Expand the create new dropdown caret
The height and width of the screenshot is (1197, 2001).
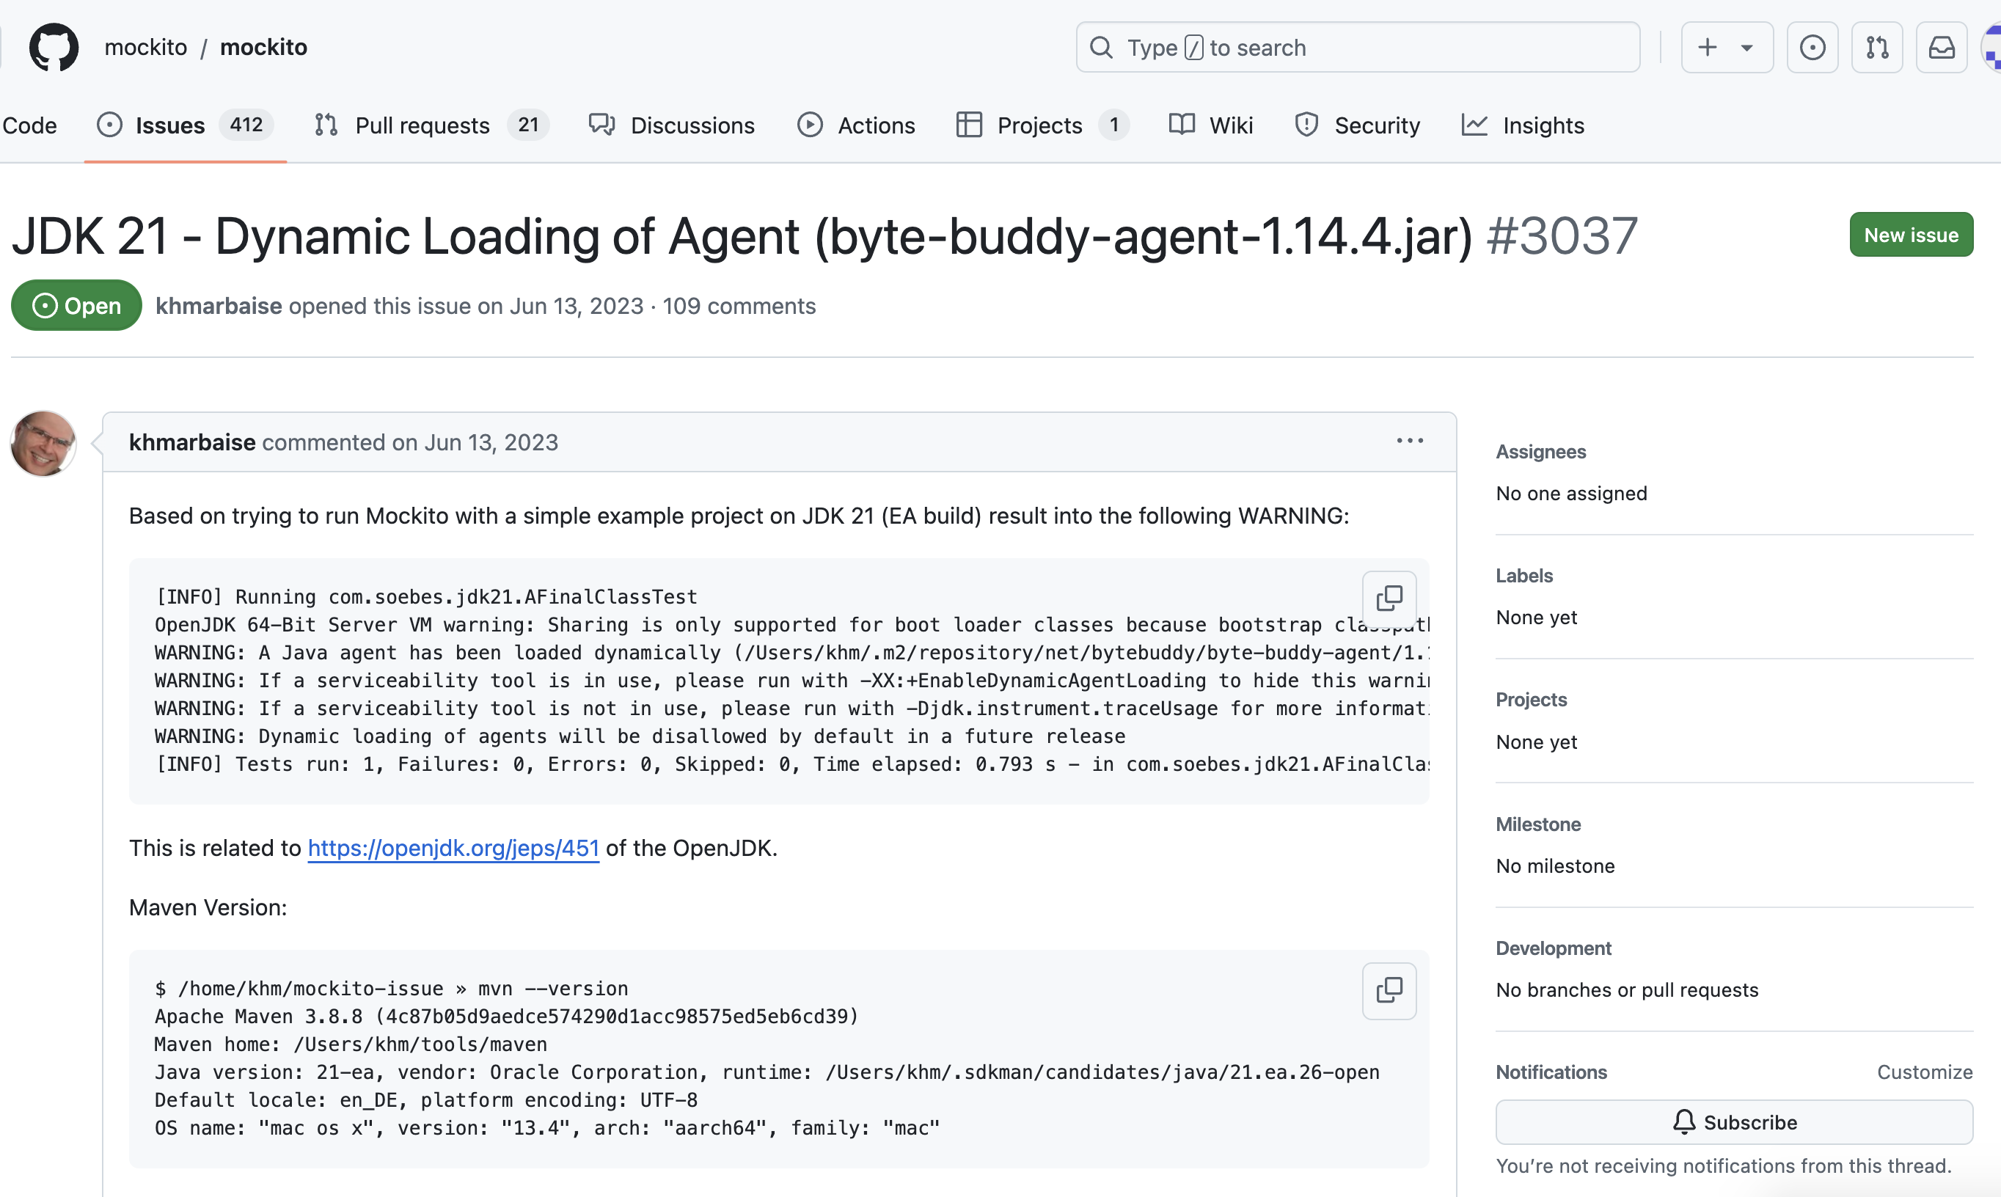click(1747, 48)
